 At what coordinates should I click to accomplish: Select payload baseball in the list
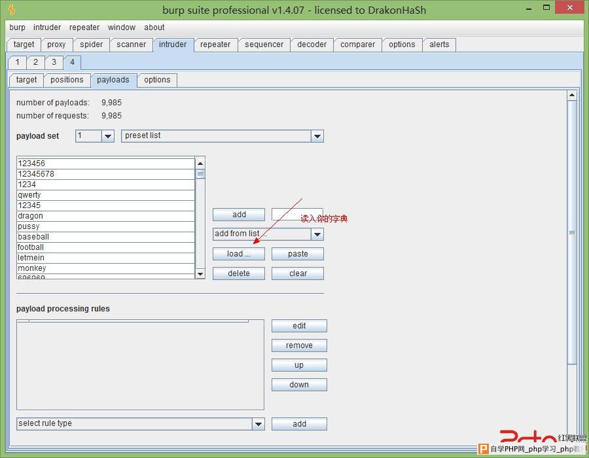click(x=106, y=238)
